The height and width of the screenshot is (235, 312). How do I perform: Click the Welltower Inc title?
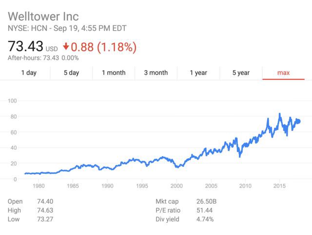click(43, 17)
